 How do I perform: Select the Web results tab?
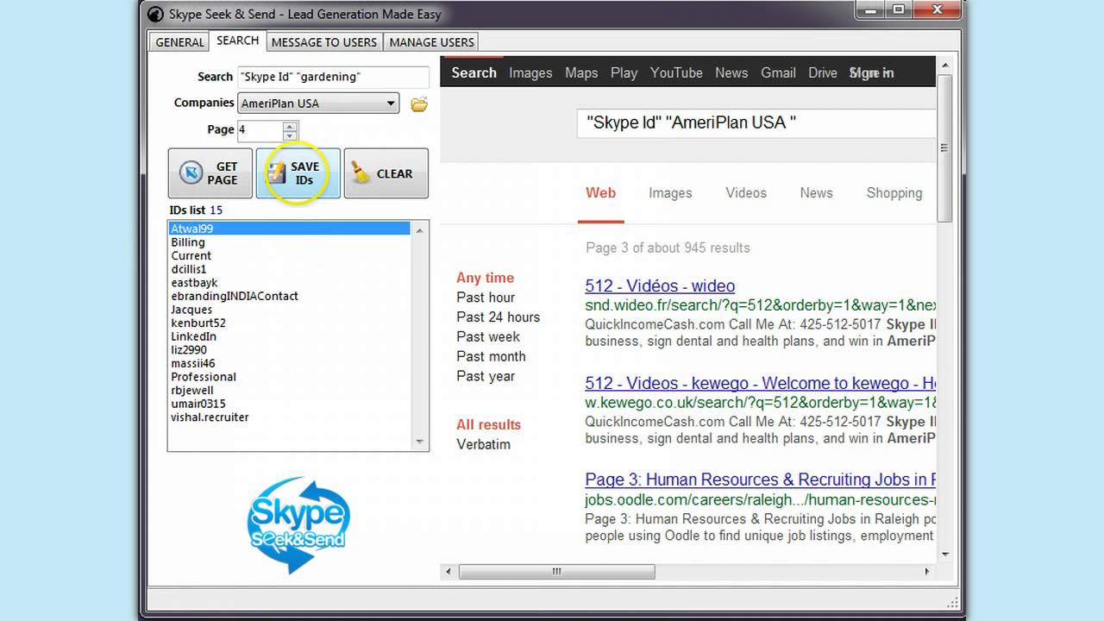[601, 192]
